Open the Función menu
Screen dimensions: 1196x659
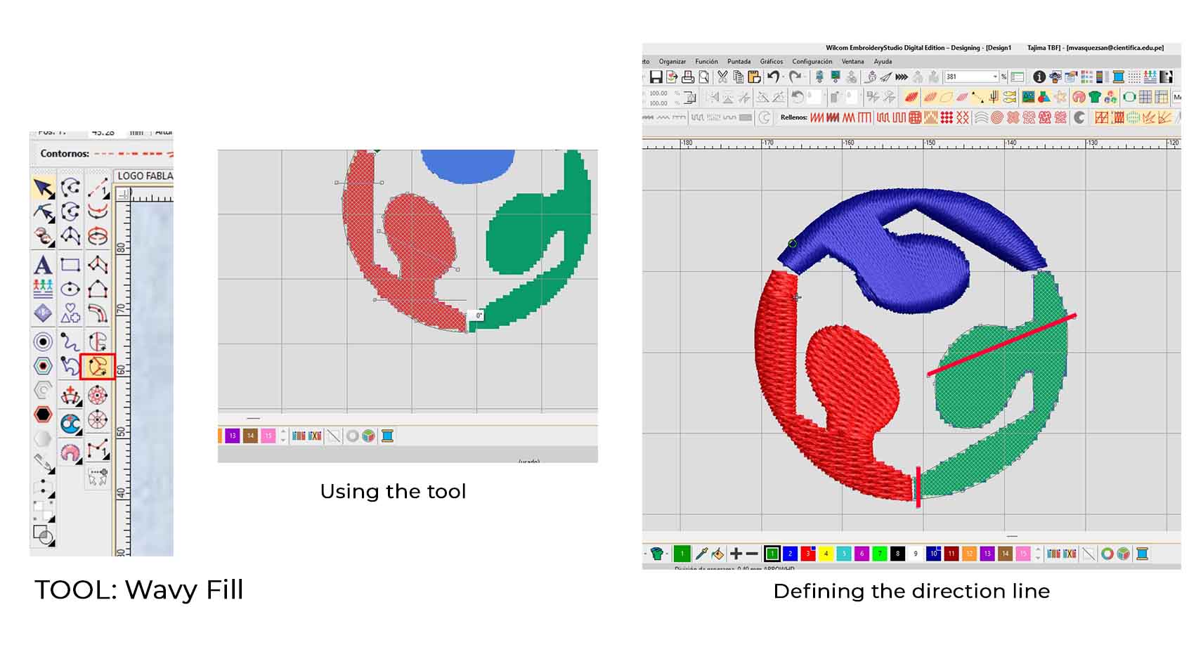(706, 62)
